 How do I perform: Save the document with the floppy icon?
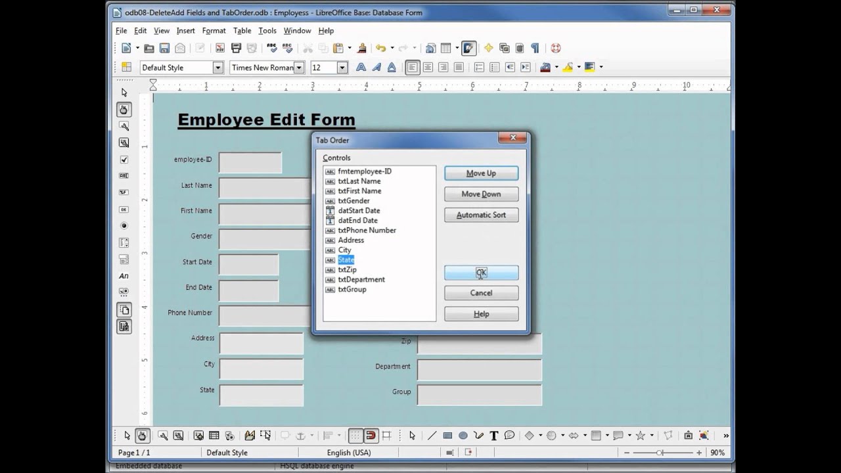164,48
